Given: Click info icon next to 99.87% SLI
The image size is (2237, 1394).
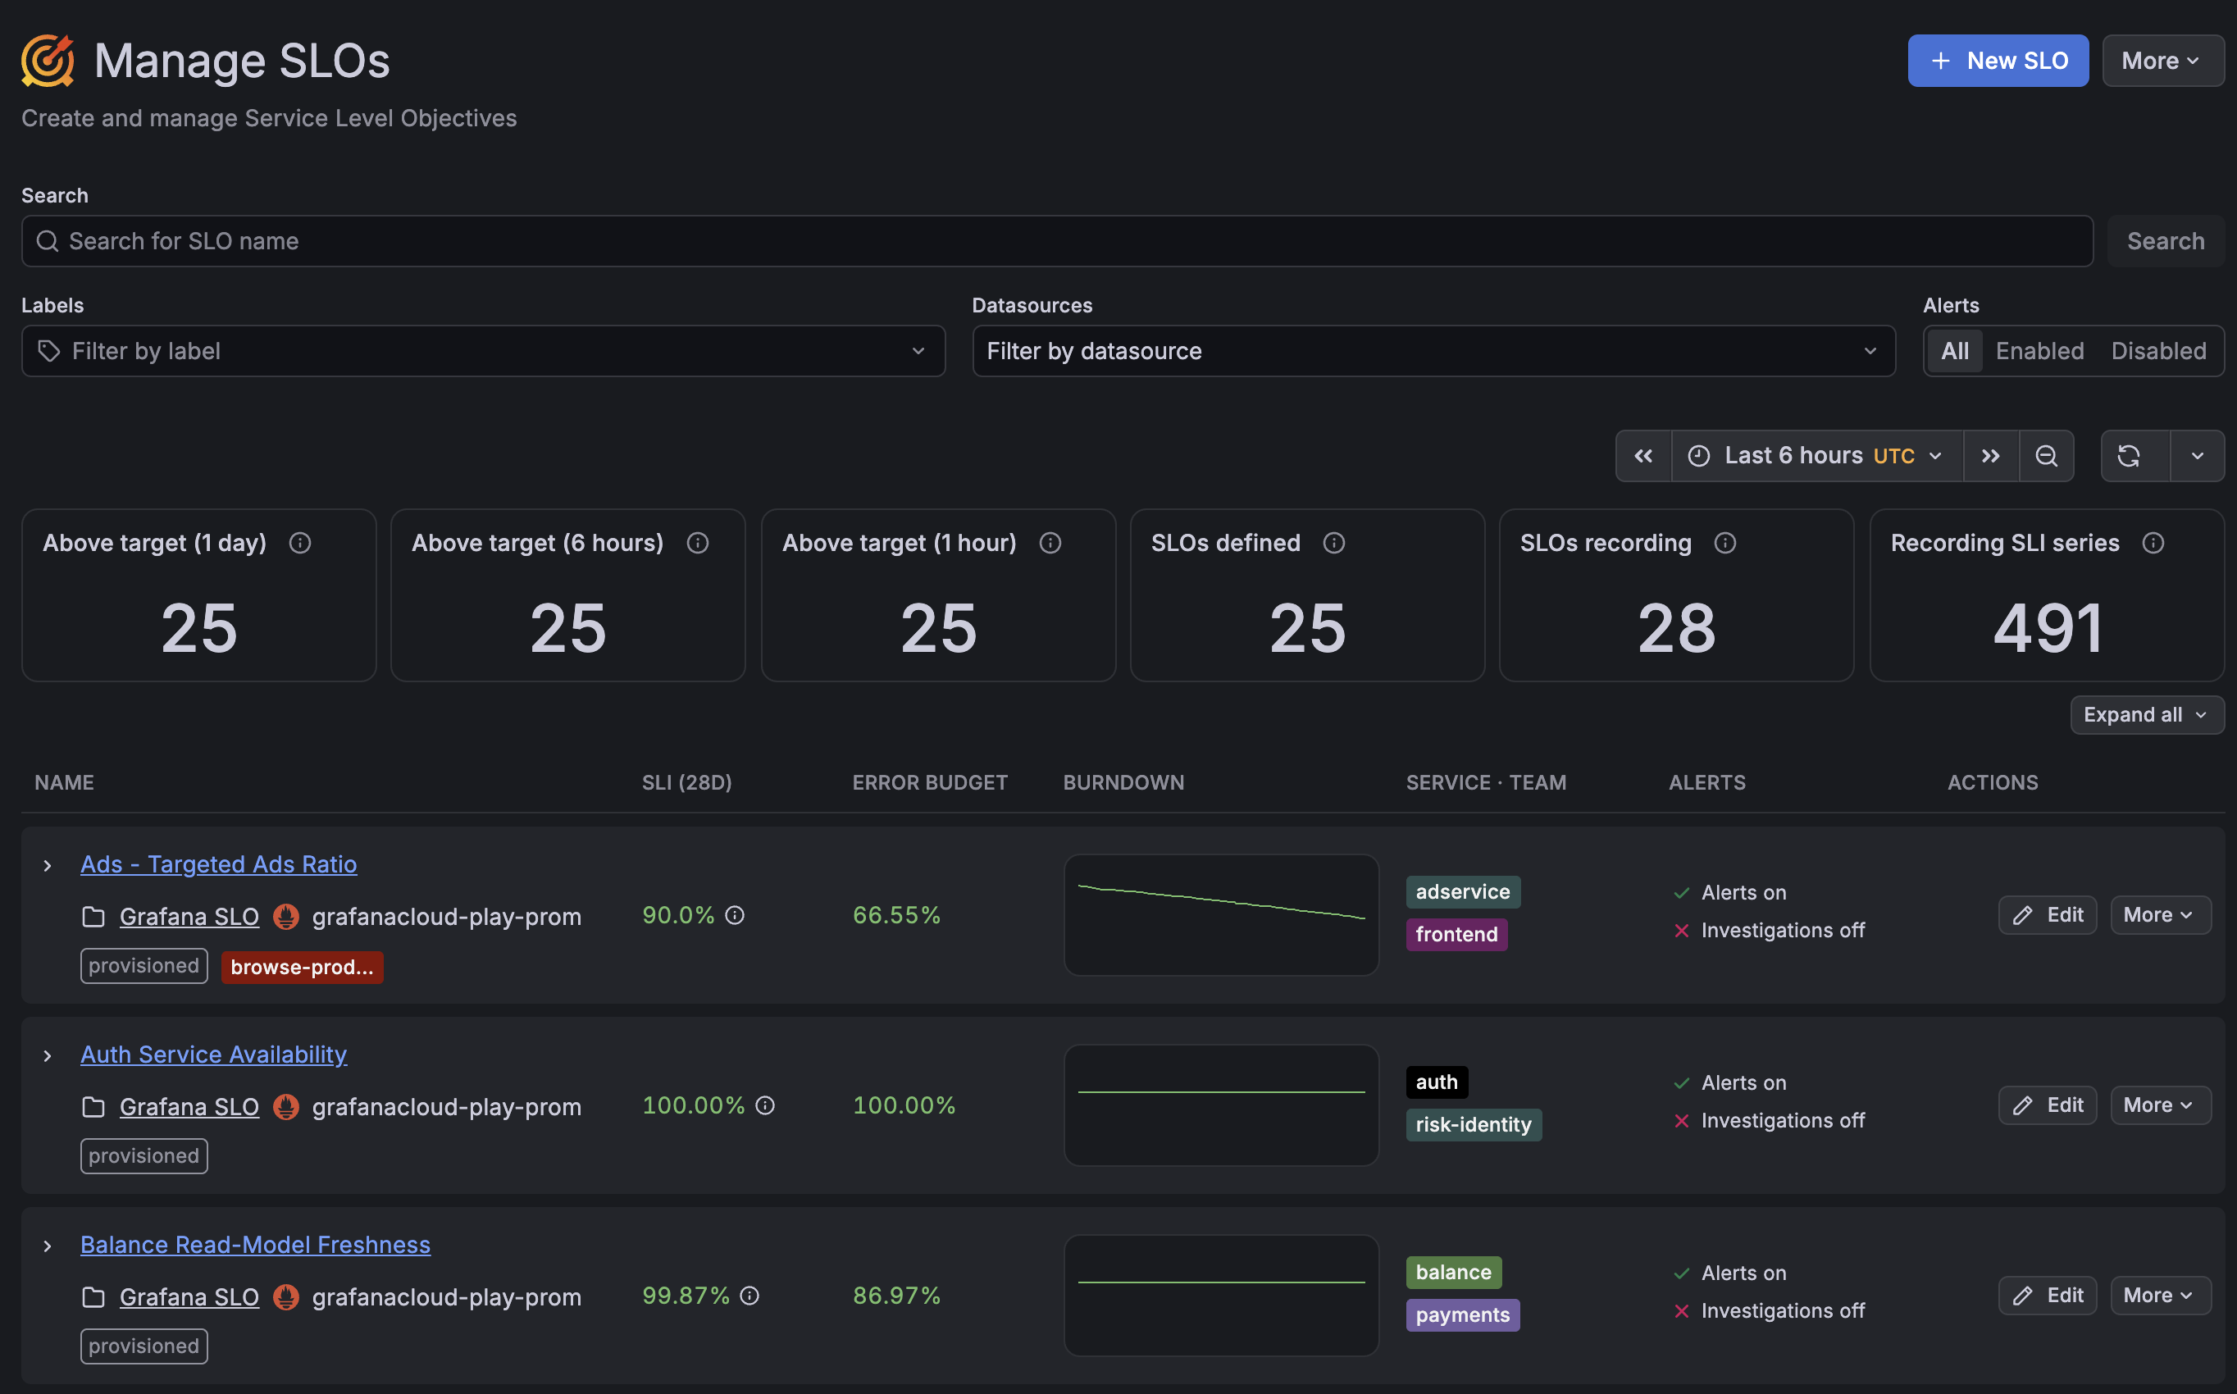Looking at the screenshot, I should pyautogui.click(x=749, y=1296).
